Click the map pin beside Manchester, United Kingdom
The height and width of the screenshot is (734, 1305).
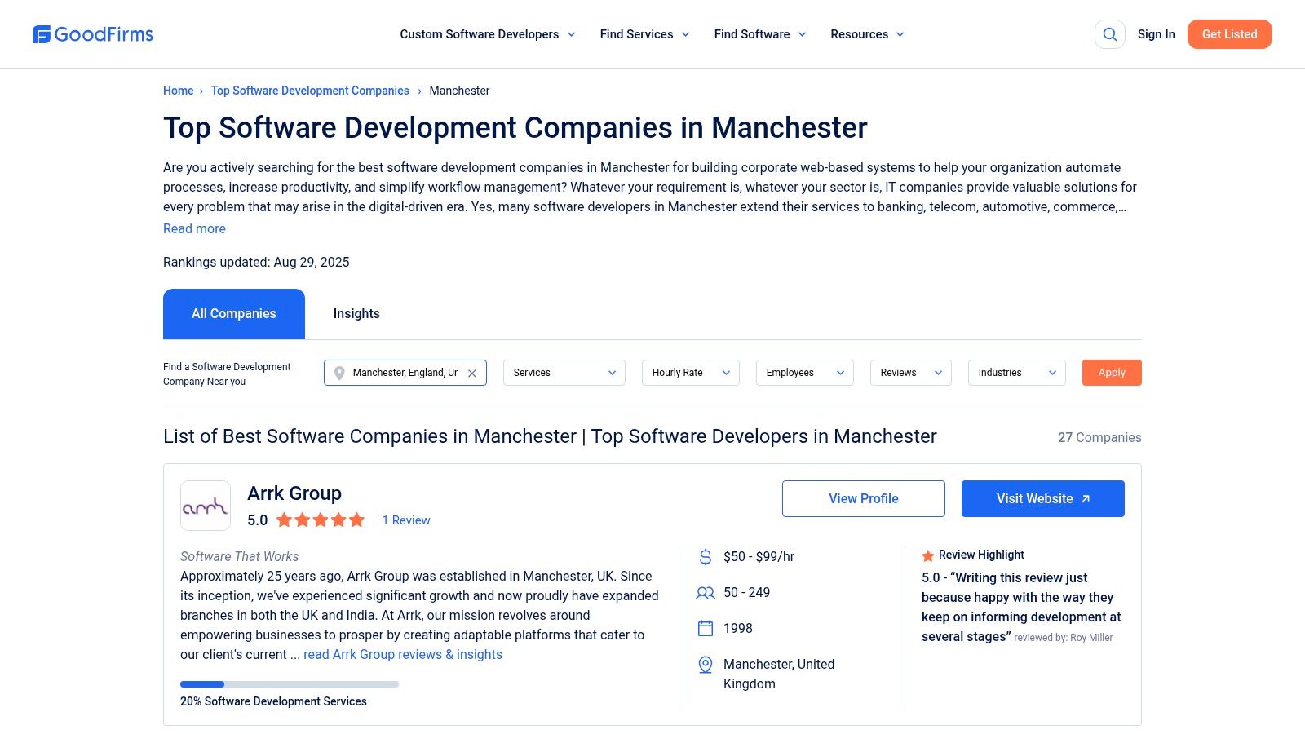(x=706, y=665)
